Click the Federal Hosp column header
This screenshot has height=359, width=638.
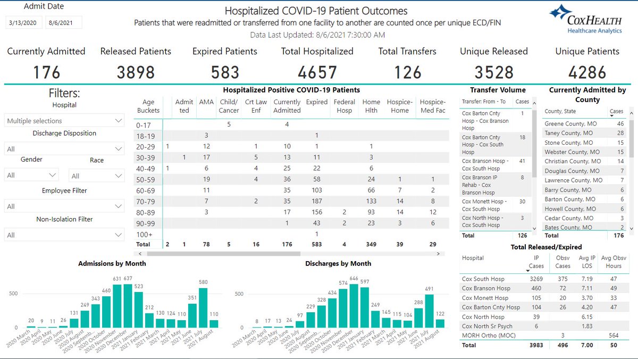pyautogui.click(x=345, y=106)
